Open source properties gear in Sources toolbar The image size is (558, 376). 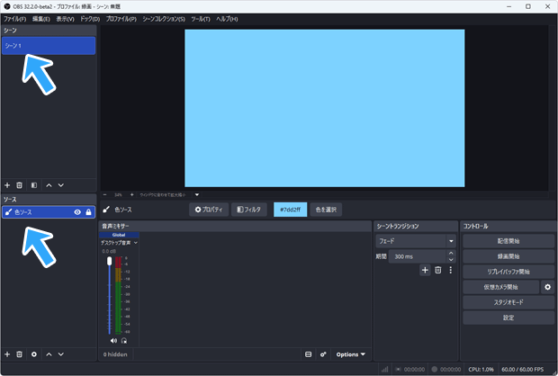coord(34,354)
